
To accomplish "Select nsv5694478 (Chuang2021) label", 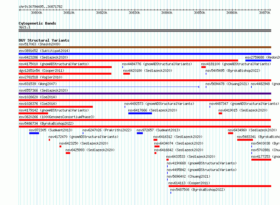I will 227,84.
